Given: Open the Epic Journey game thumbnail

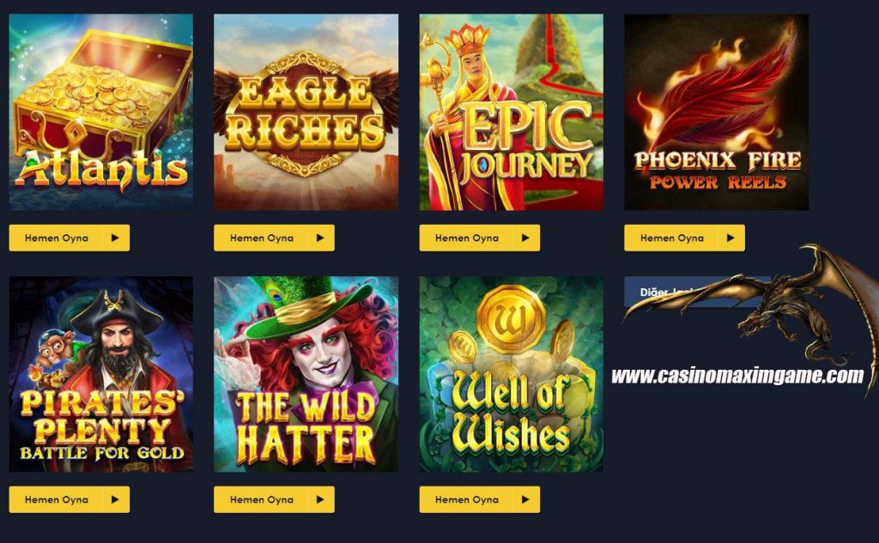Looking at the screenshot, I should [x=512, y=112].
